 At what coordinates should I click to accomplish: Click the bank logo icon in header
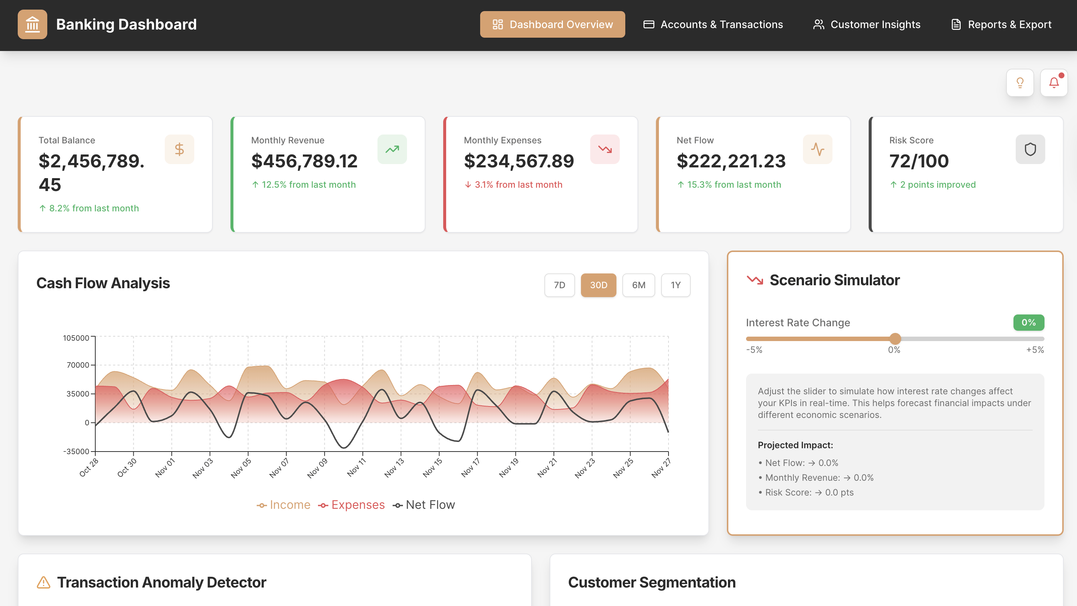(32, 24)
